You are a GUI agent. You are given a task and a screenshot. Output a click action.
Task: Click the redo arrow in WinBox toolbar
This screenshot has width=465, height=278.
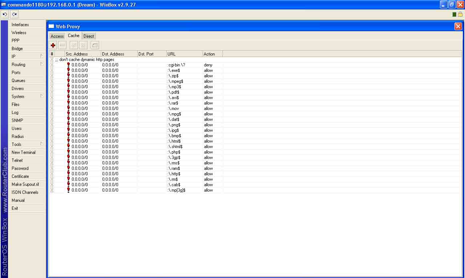click(x=14, y=14)
